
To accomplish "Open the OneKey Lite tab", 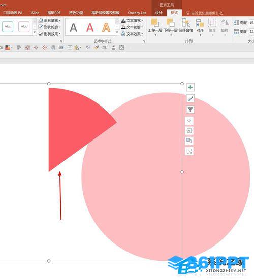I will point(137,13).
